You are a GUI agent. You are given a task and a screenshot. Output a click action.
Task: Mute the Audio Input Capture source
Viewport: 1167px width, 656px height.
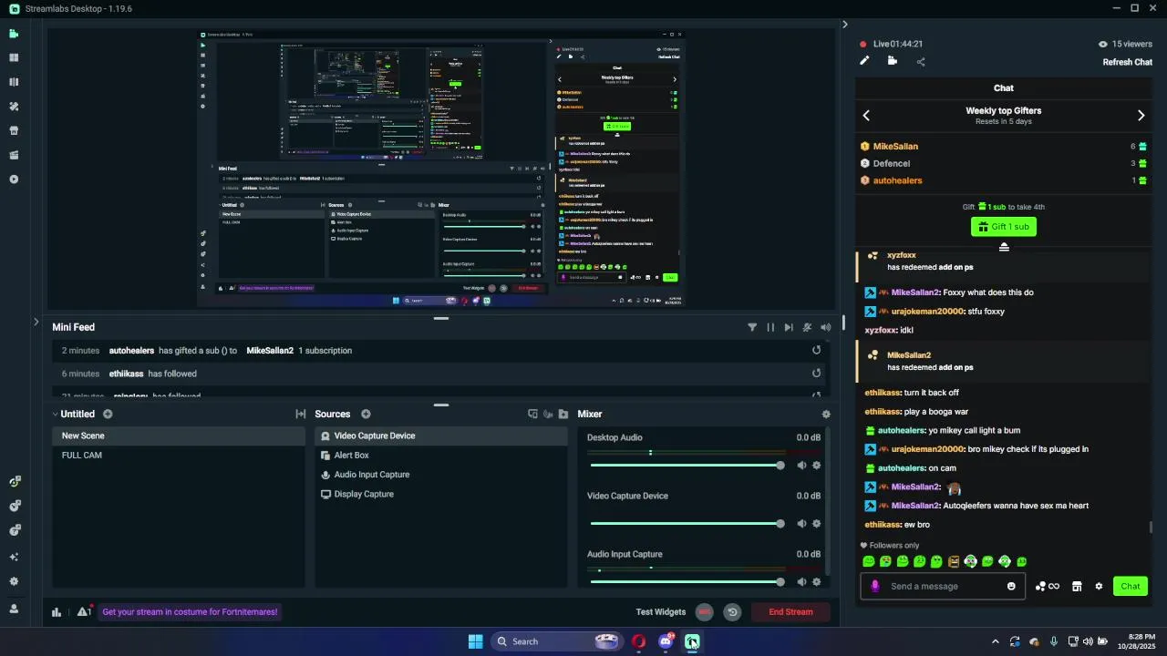[801, 581]
